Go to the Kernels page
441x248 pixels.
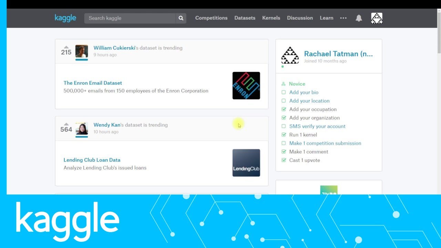(x=271, y=18)
